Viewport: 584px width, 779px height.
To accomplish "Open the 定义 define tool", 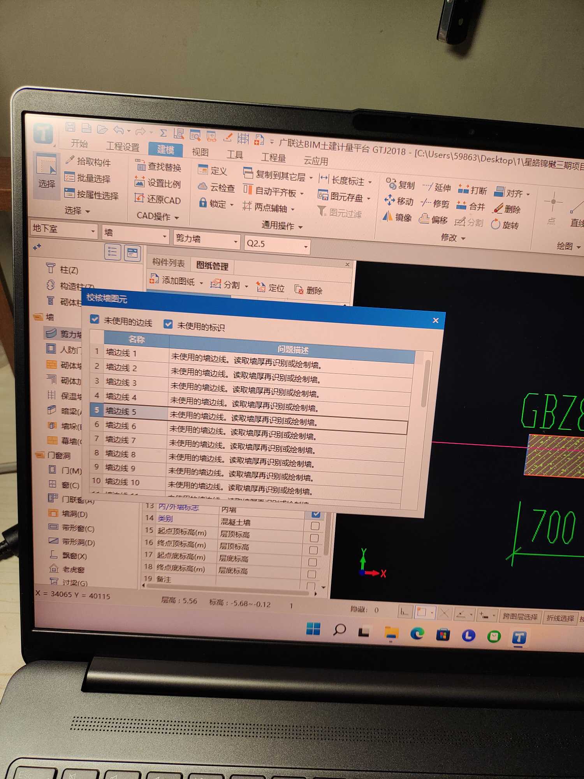I will coord(213,171).
